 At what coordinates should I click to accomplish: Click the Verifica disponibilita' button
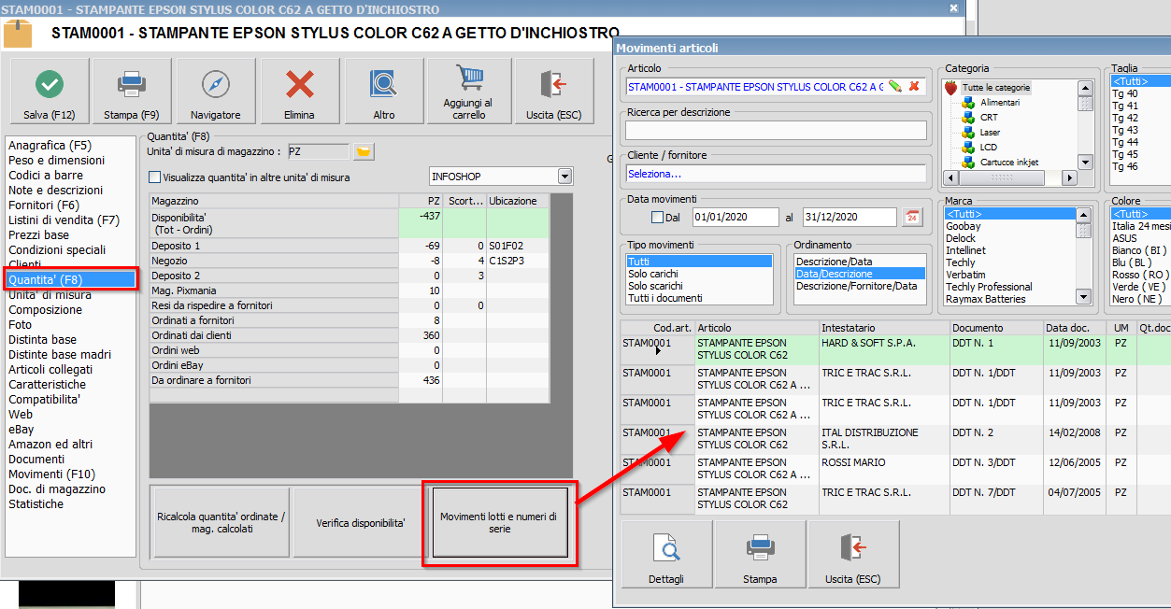point(361,523)
